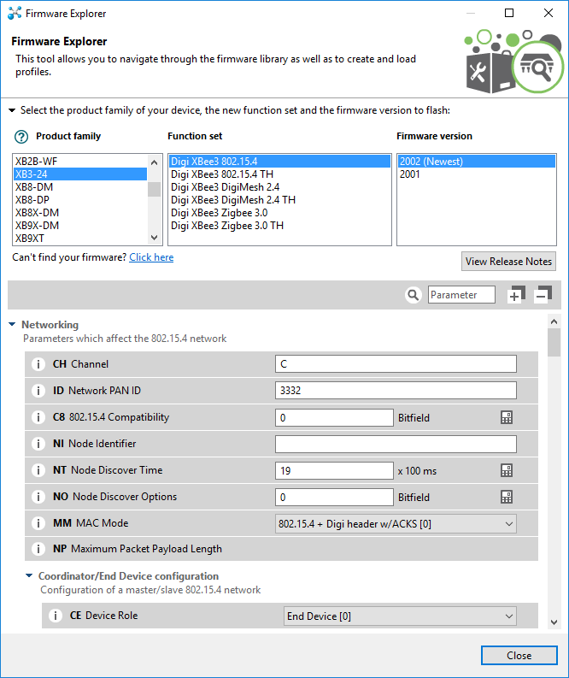Open the MAC Mode dropdown
The height and width of the screenshot is (678, 569).
point(396,523)
